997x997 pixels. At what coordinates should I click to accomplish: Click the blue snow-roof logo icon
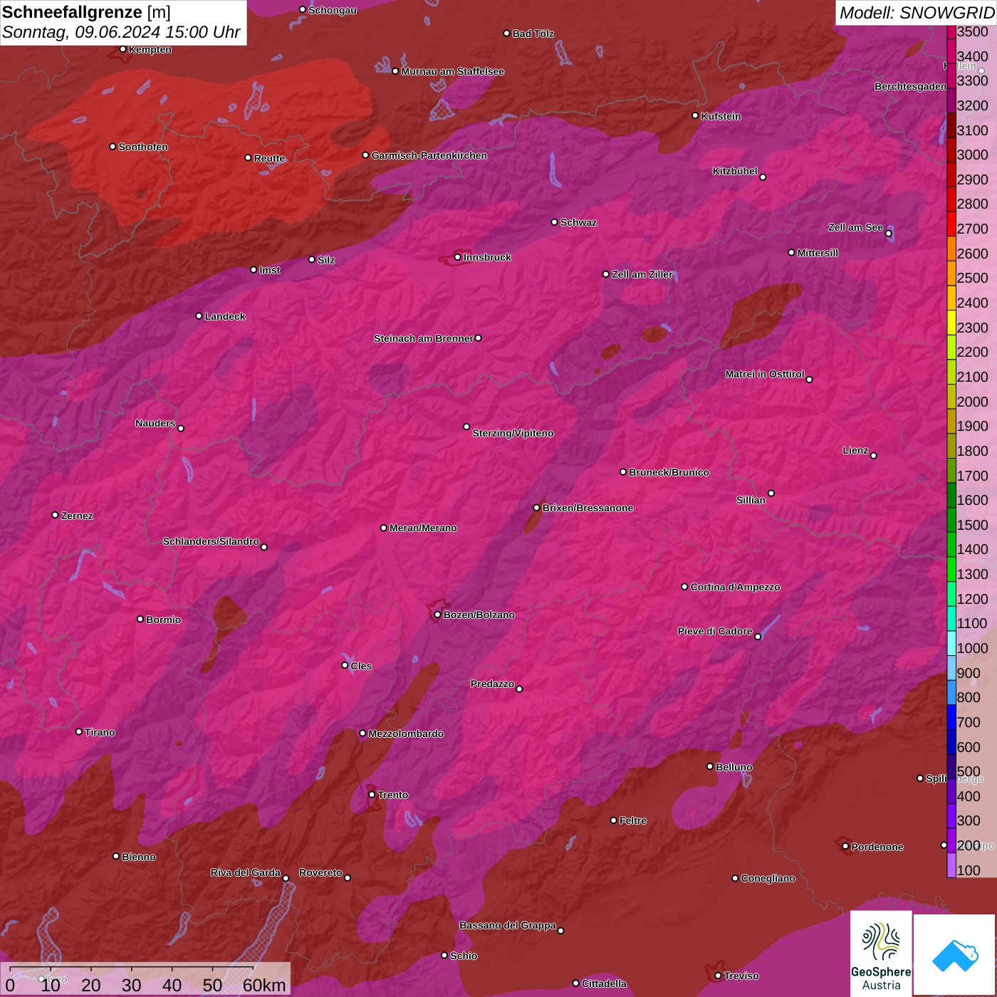[x=955, y=955]
